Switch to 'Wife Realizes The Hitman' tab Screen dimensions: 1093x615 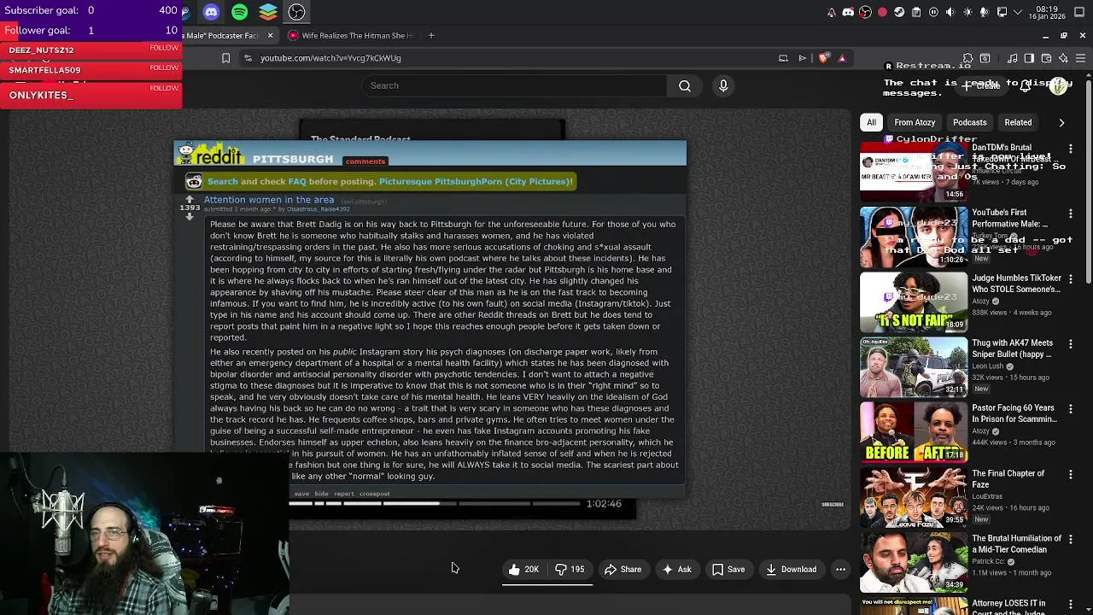(350, 36)
